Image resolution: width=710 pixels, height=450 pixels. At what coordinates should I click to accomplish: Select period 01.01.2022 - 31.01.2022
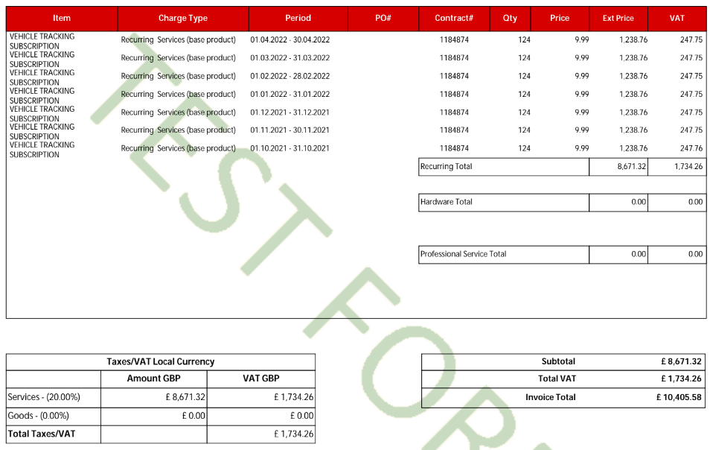[x=290, y=95]
